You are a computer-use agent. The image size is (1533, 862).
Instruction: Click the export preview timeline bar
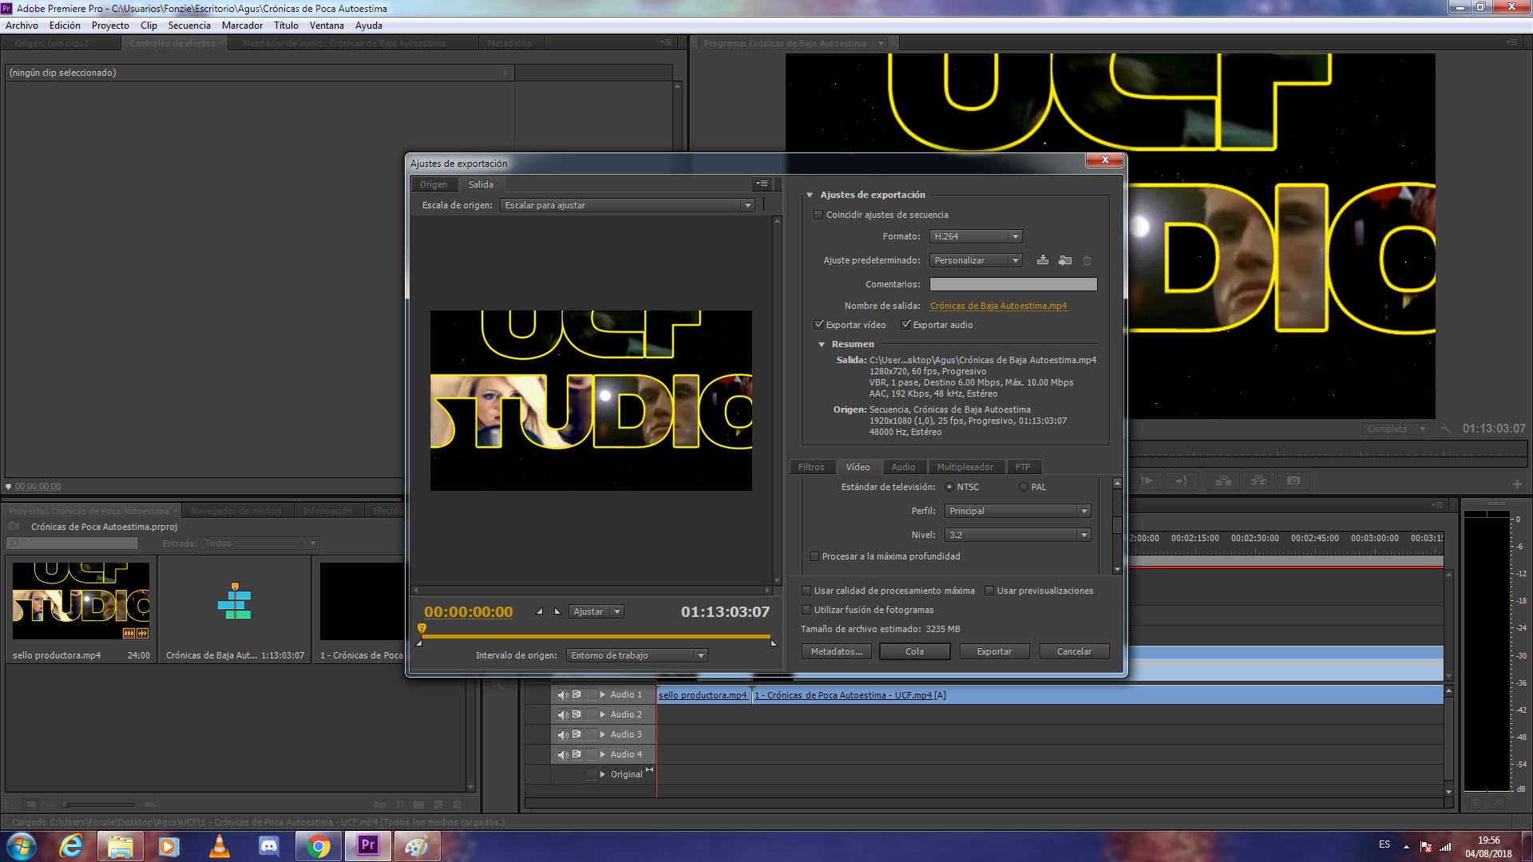tap(596, 637)
